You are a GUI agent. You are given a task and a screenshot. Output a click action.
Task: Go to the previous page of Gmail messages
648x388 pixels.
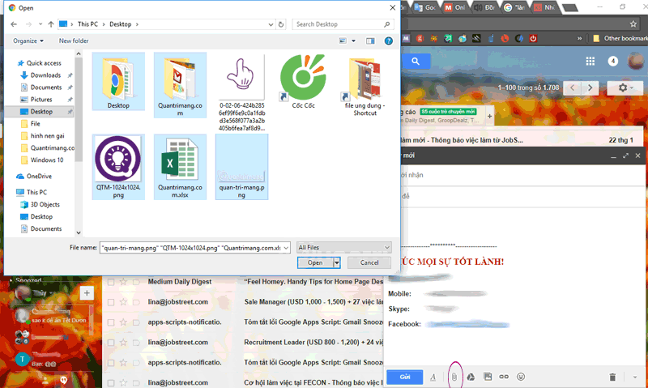[x=573, y=87]
